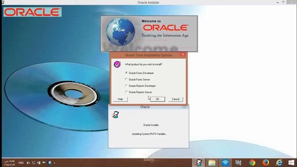Cancel the Oracle Tools Installation Options dialog
This screenshot has height=167, width=297.
(x=175, y=99)
